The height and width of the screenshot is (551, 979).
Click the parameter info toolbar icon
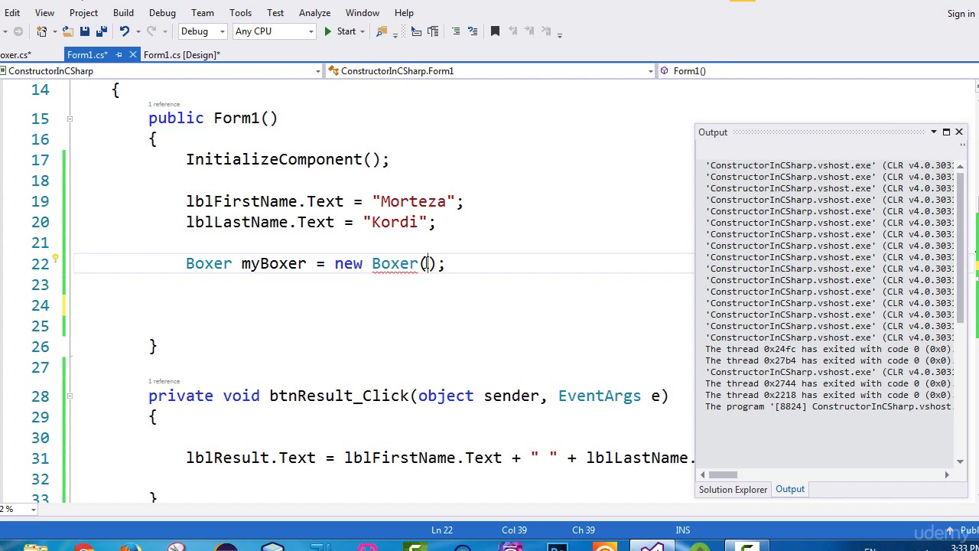[433, 31]
